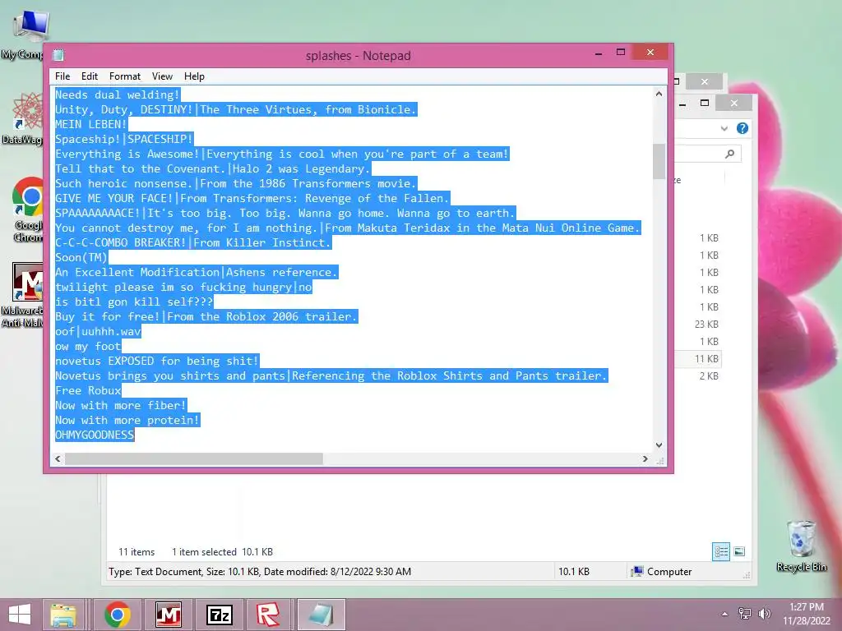
Task: Launch Google Chrome from the taskbar
Action: coord(118,615)
